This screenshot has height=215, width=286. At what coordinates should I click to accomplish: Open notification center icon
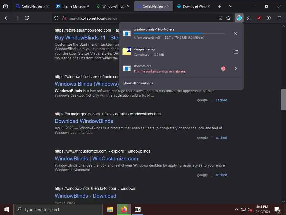click(277, 209)
